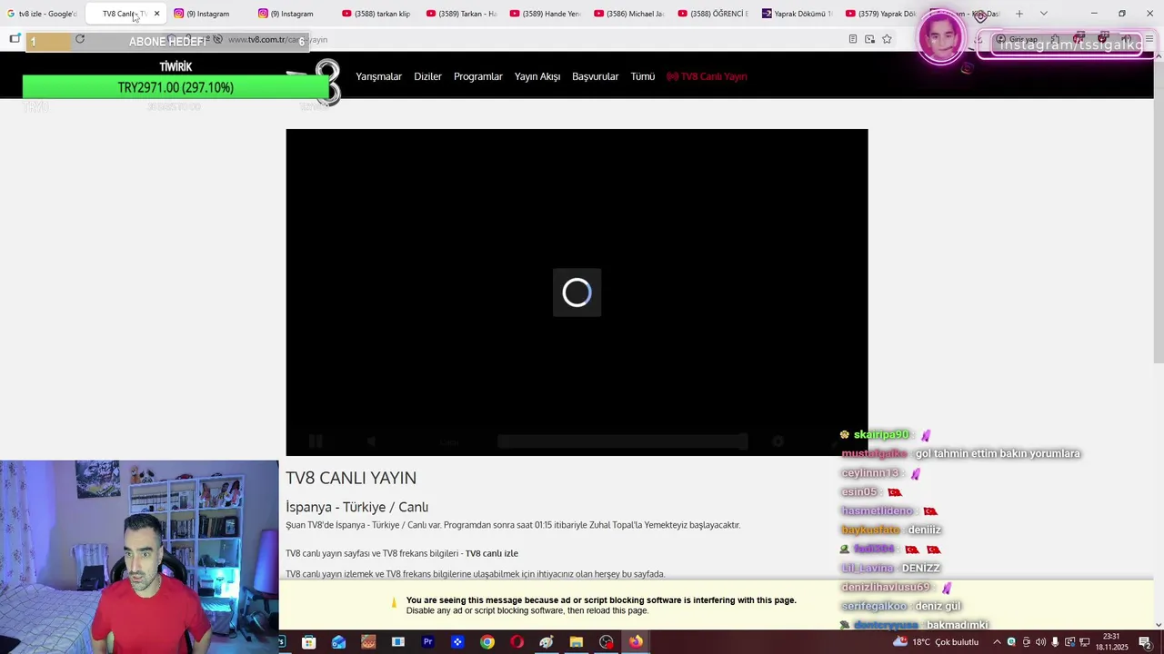Open Programlar menu
Viewport: 1164px width, 654px height.
pos(478,76)
